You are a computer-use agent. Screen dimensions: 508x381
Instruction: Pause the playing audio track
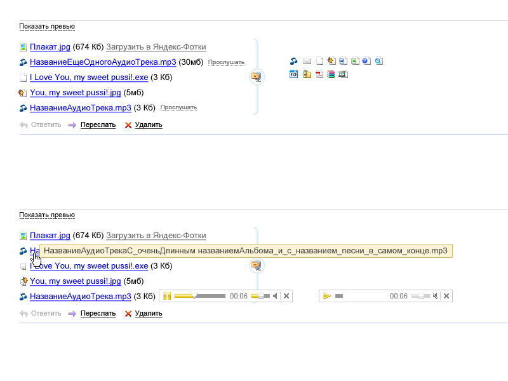click(x=167, y=296)
